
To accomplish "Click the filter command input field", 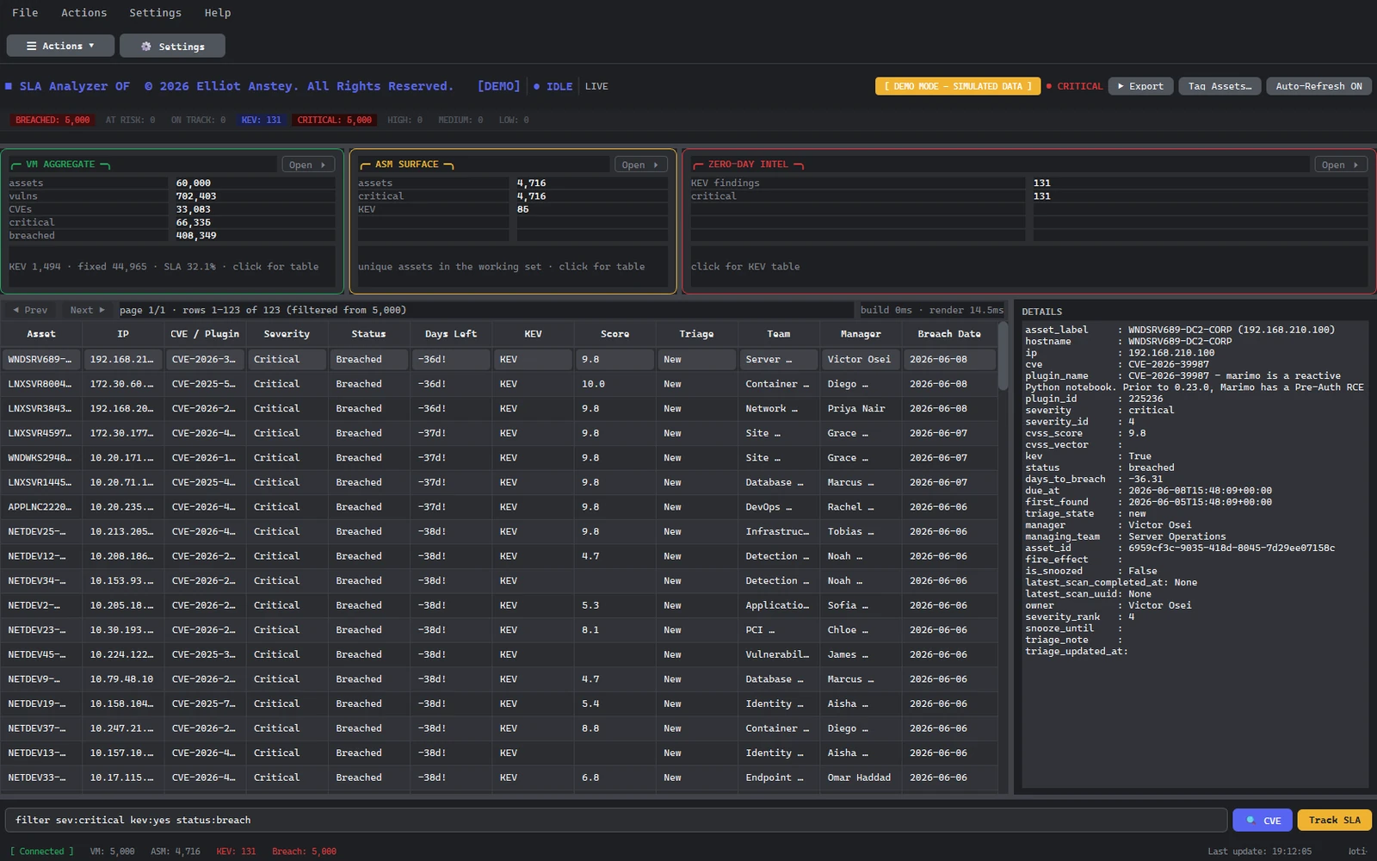I will pyautogui.click(x=615, y=820).
